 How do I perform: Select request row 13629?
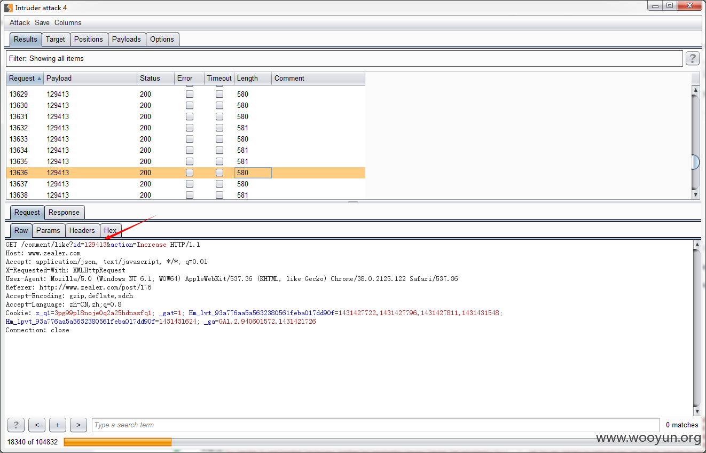point(185,94)
